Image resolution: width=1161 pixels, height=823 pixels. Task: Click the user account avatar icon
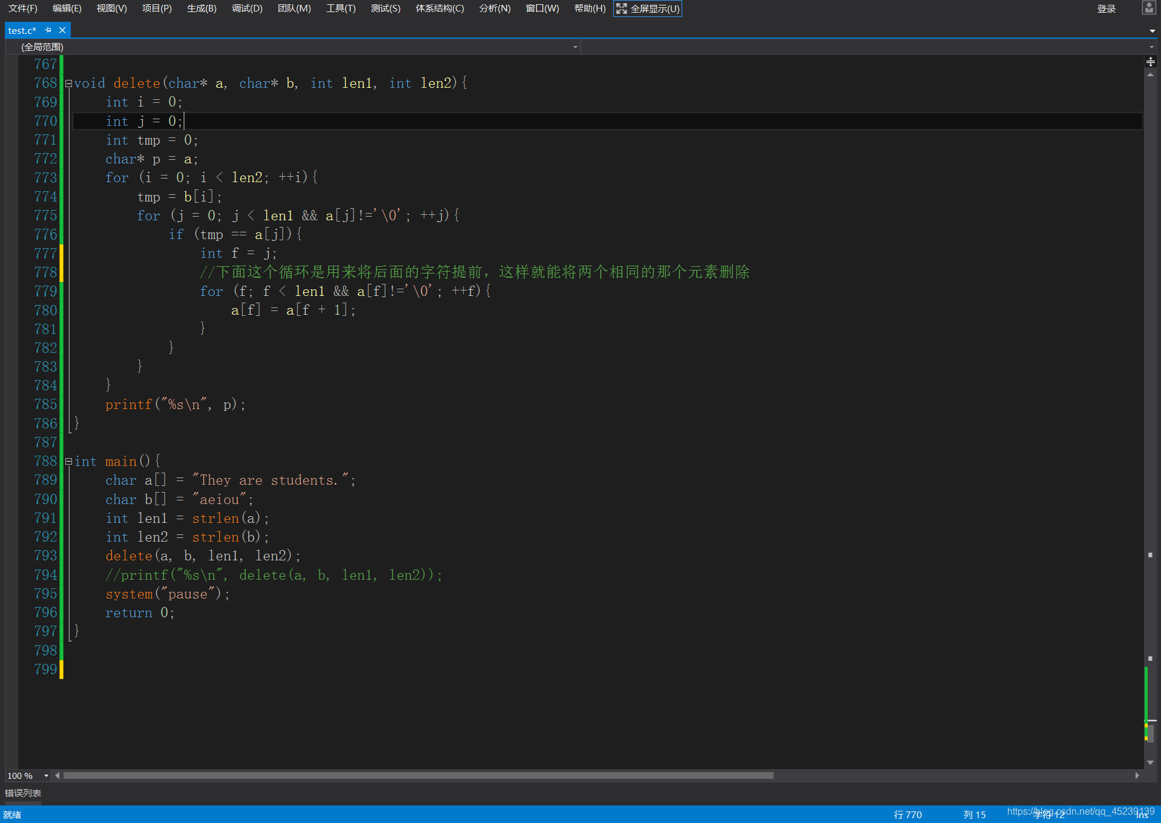pos(1148,8)
